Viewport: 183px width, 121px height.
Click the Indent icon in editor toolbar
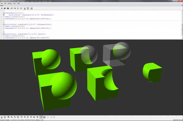coord(21,8)
